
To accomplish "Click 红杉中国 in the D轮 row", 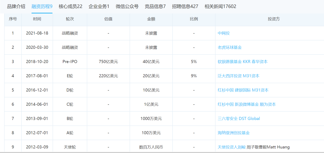I will [226, 90].
